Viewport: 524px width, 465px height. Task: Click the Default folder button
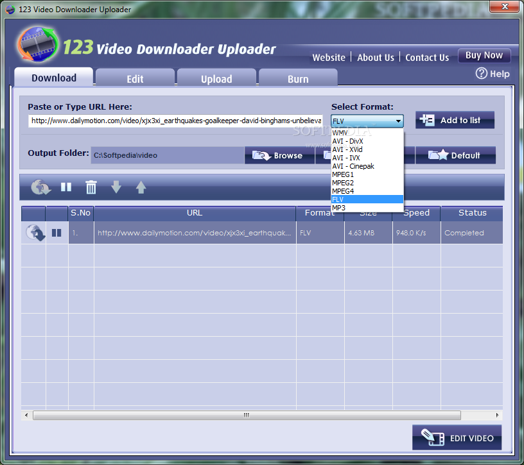[x=455, y=155]
